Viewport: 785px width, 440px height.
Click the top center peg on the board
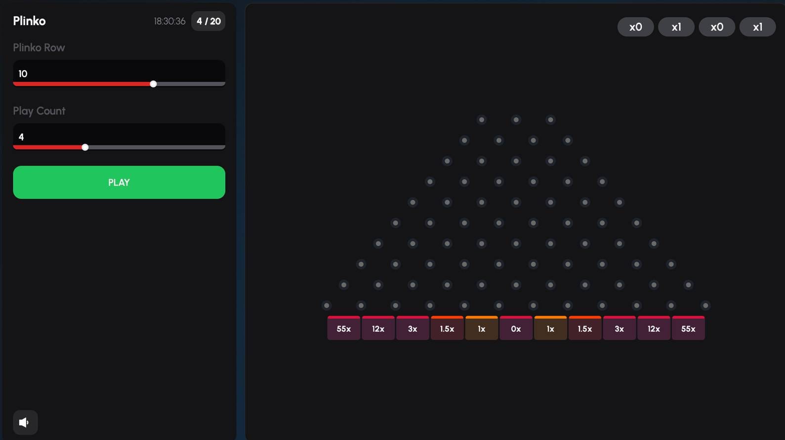tap(516, 120)
